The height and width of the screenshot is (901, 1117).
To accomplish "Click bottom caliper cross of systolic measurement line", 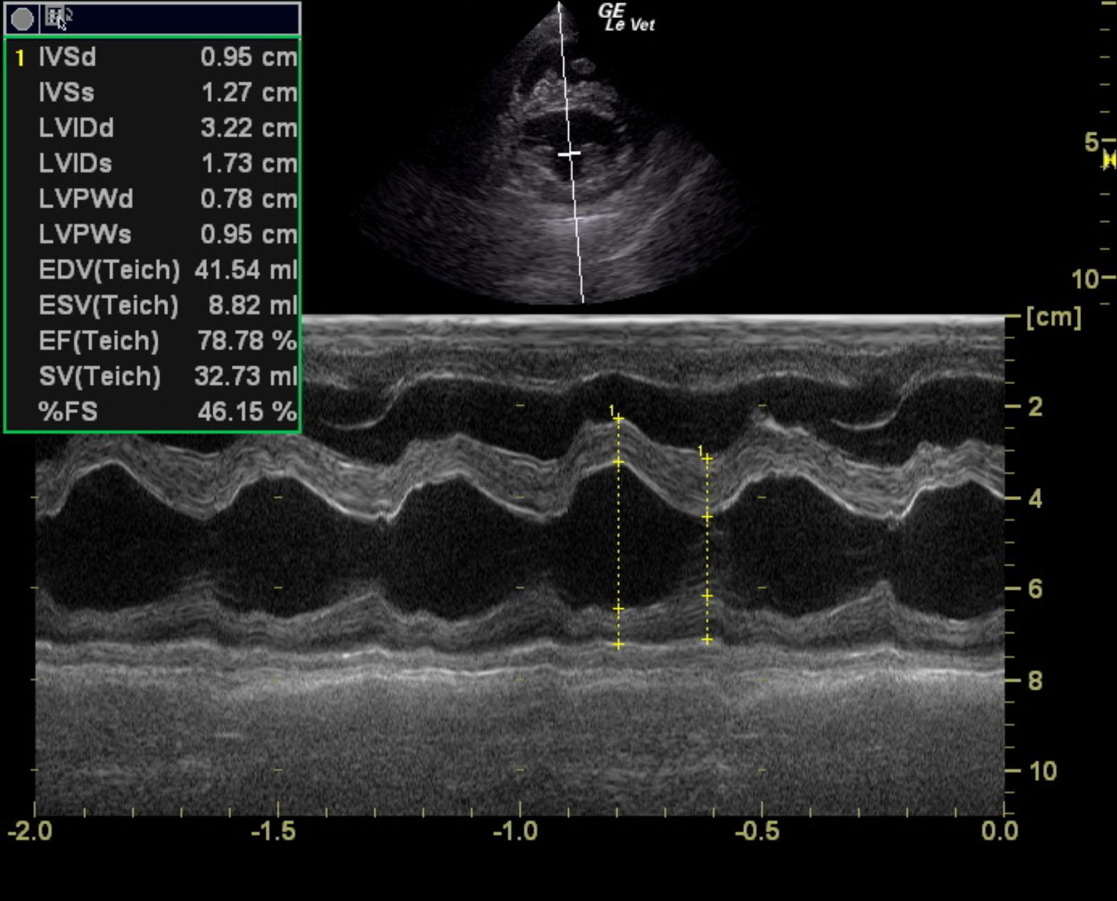I will (x=707, y=640).
